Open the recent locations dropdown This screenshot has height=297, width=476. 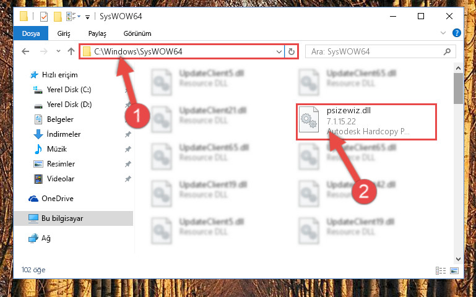click(58, 51)
